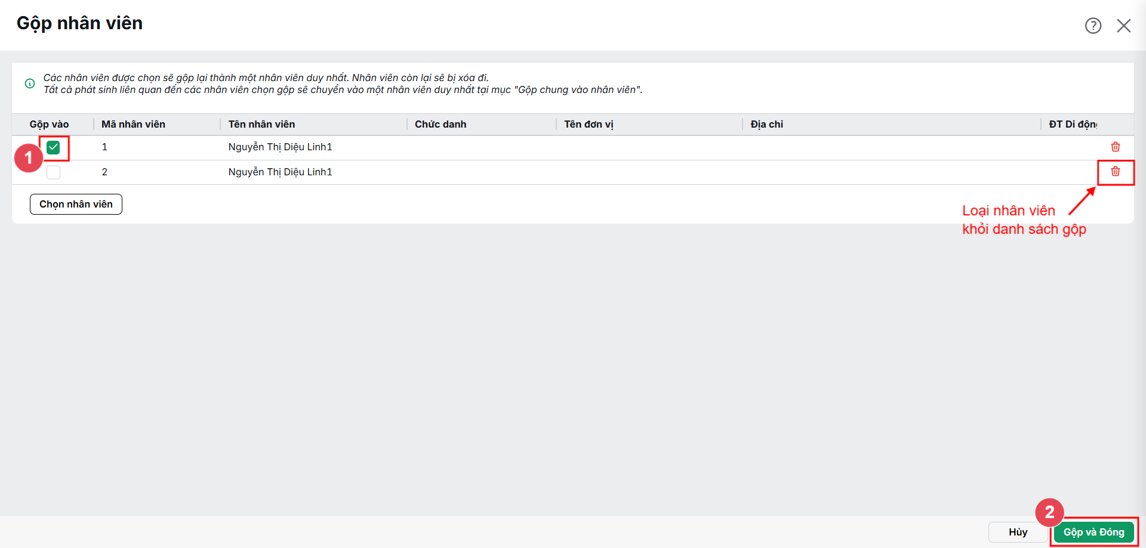Delete employee 1 with trash icon
This screenshot has height=548, width=1146.
1115,147
